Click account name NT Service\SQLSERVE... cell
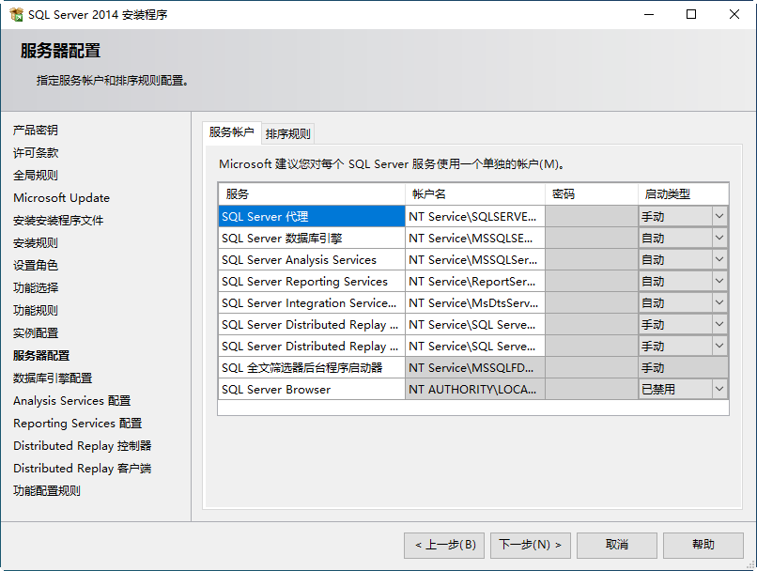757x571 pixels. pos(475,216)
